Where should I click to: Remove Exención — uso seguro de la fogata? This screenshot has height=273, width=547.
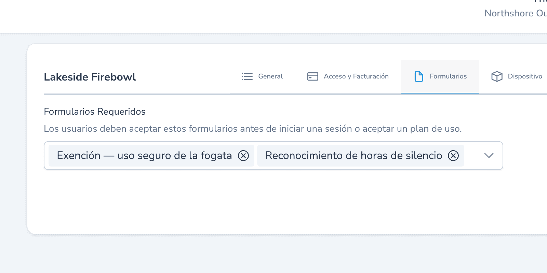[243, 156]
